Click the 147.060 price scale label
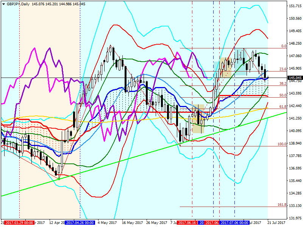303x227 pixels. [295, 56]
